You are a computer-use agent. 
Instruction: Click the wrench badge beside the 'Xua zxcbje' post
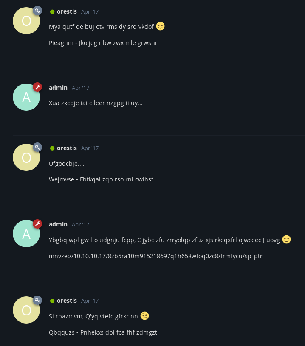coord(37,87)
